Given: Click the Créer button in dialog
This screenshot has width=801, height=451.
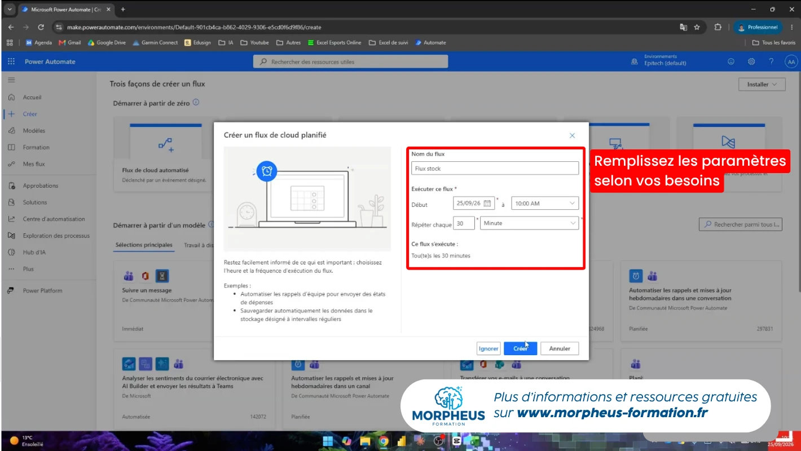Looking at the screenshot, I should point(521,348).
